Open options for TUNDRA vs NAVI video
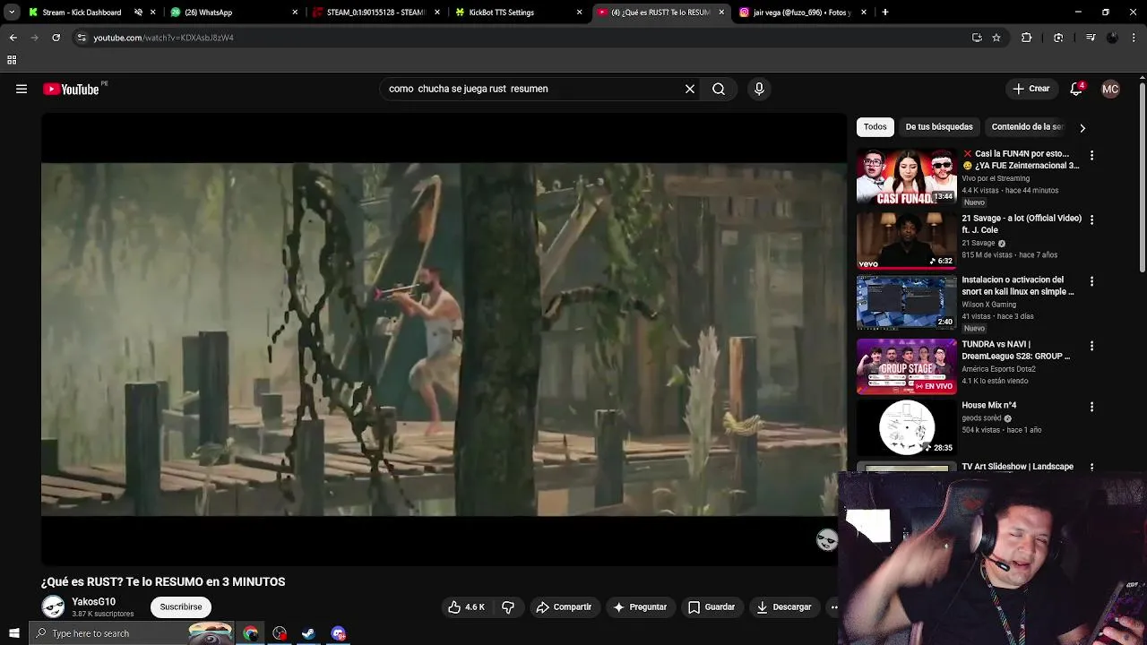 pyautogui.click(x=1091, y=346)
